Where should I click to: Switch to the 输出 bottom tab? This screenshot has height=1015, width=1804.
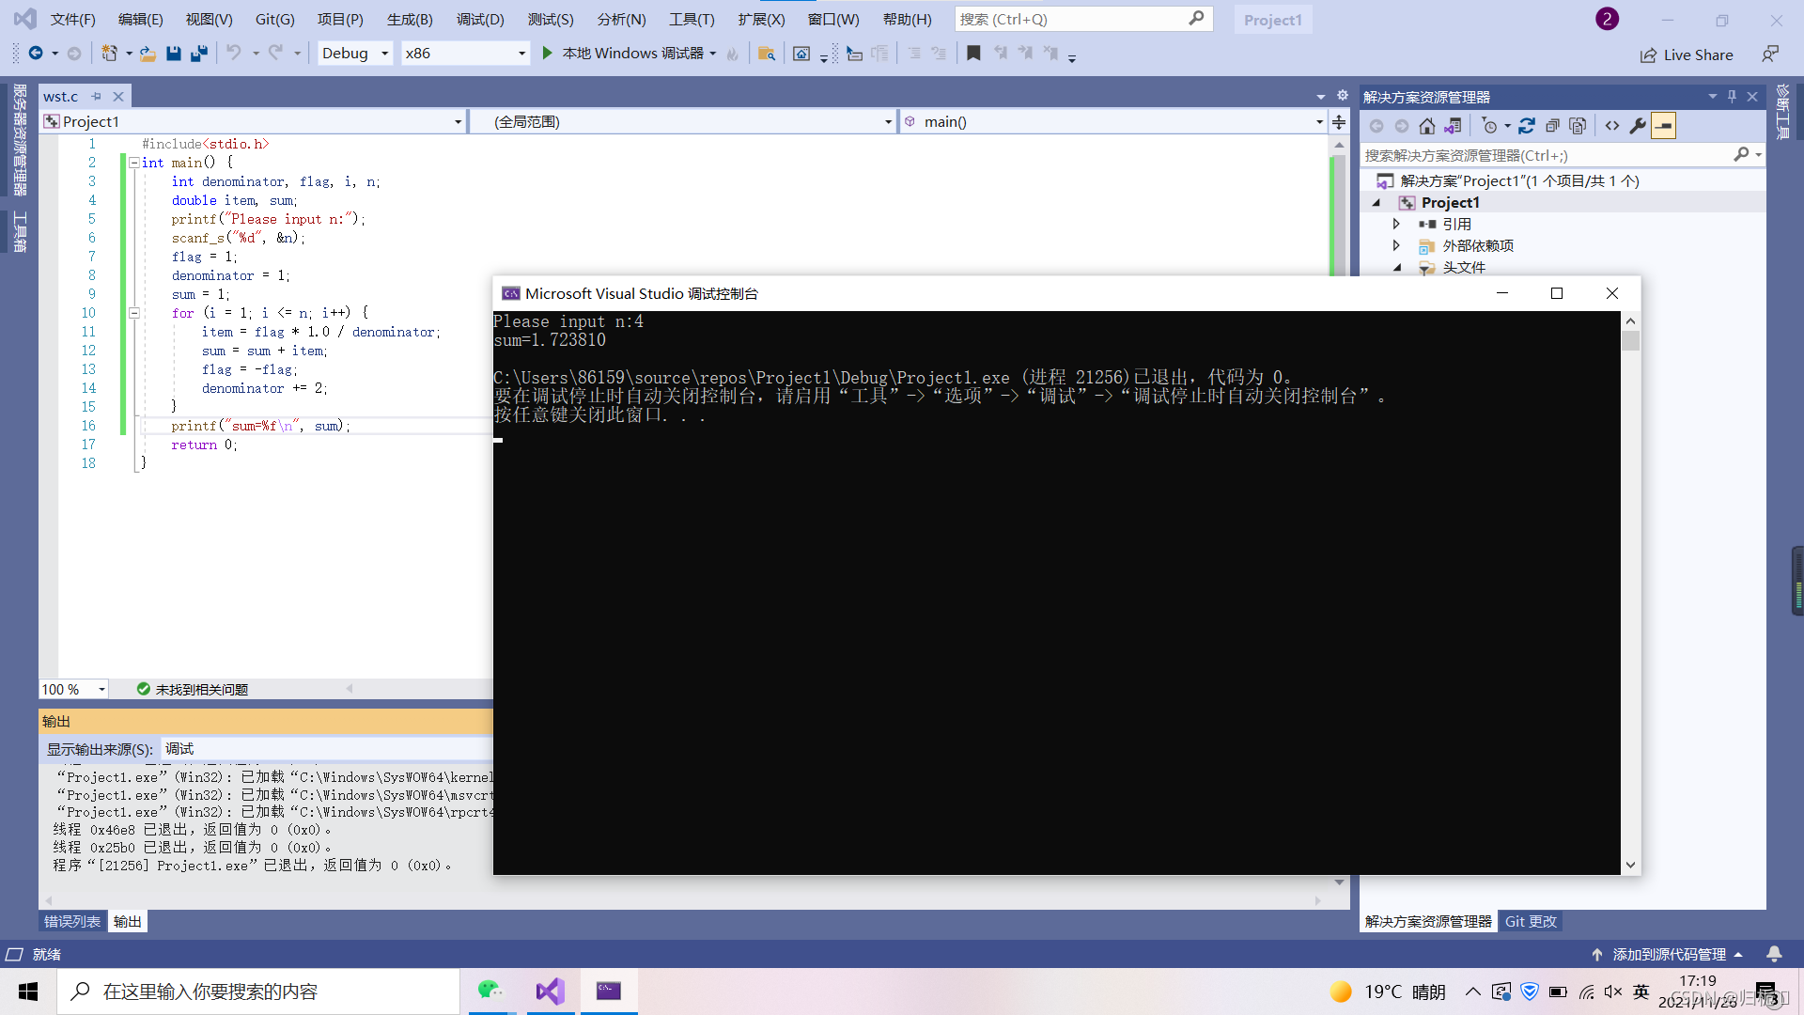(127, 922)
